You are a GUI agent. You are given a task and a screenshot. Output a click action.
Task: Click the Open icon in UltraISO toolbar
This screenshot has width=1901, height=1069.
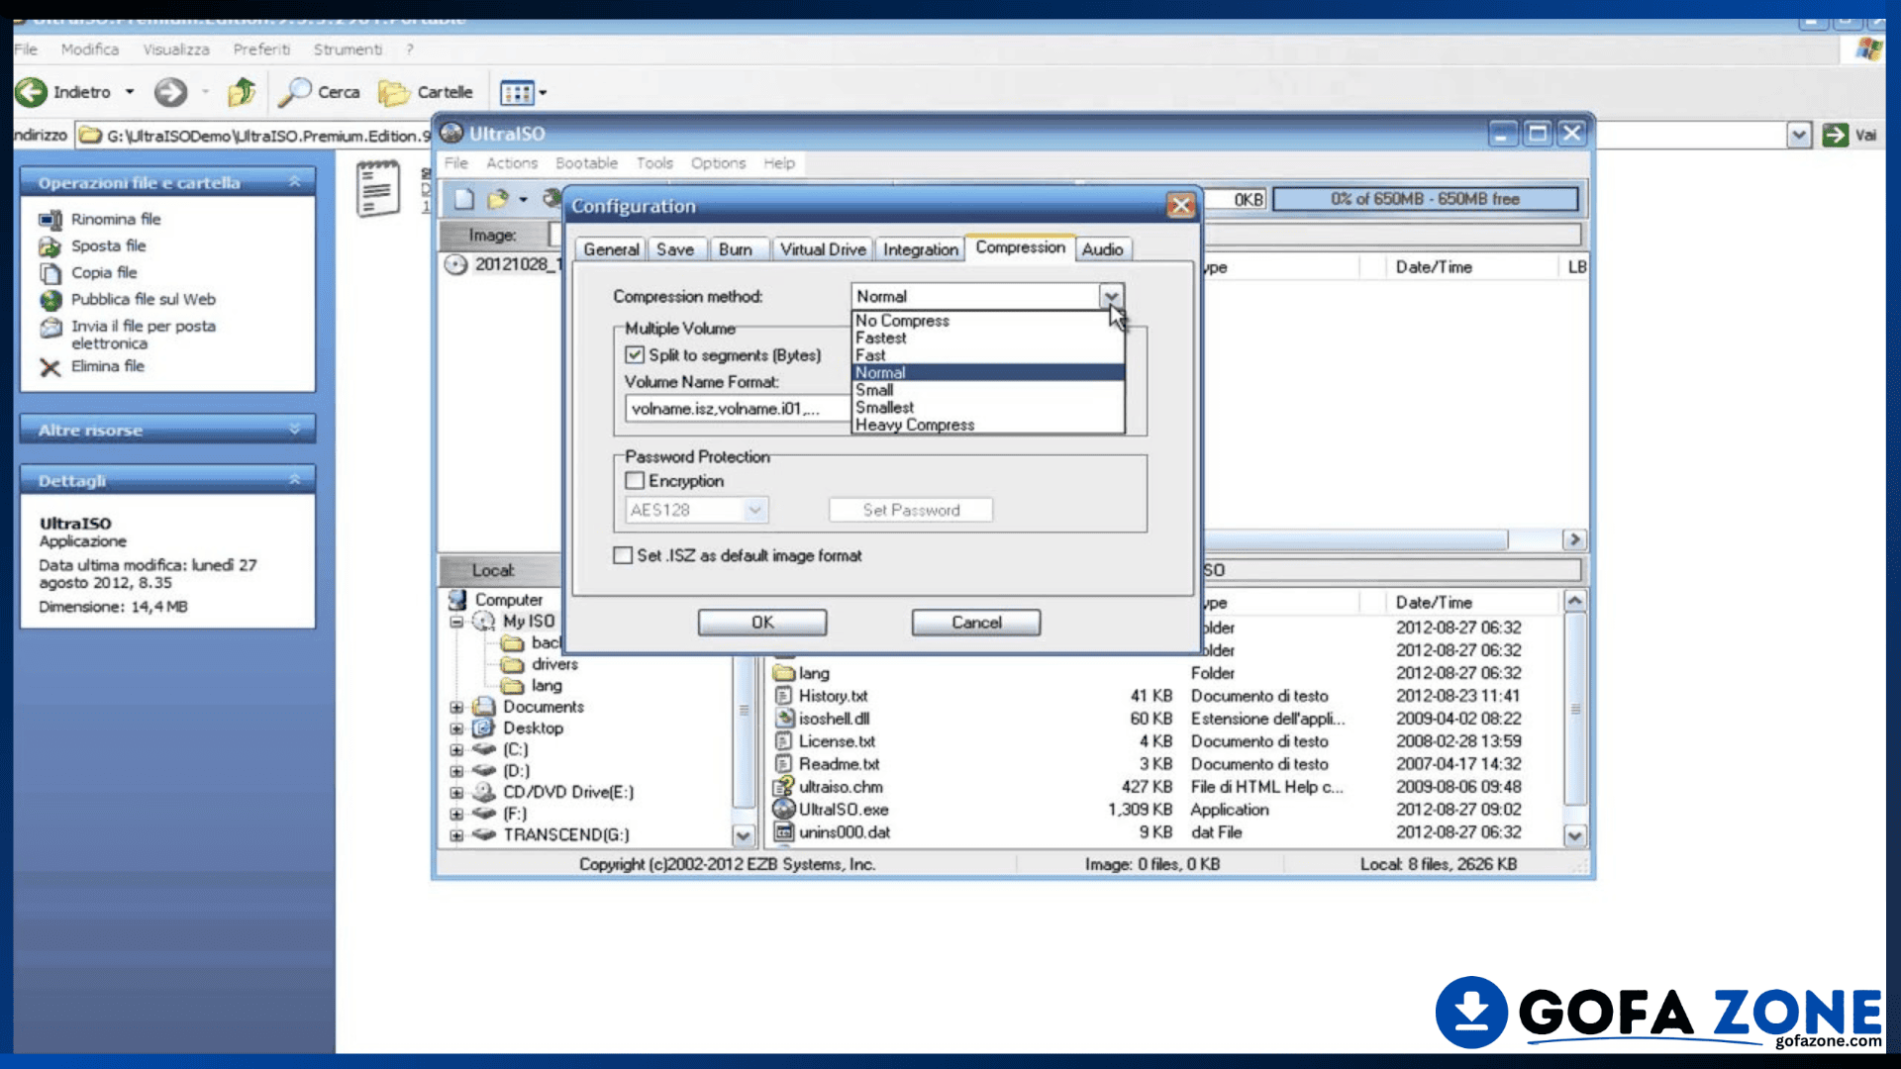pyautogui.click(x=498, y=199)
